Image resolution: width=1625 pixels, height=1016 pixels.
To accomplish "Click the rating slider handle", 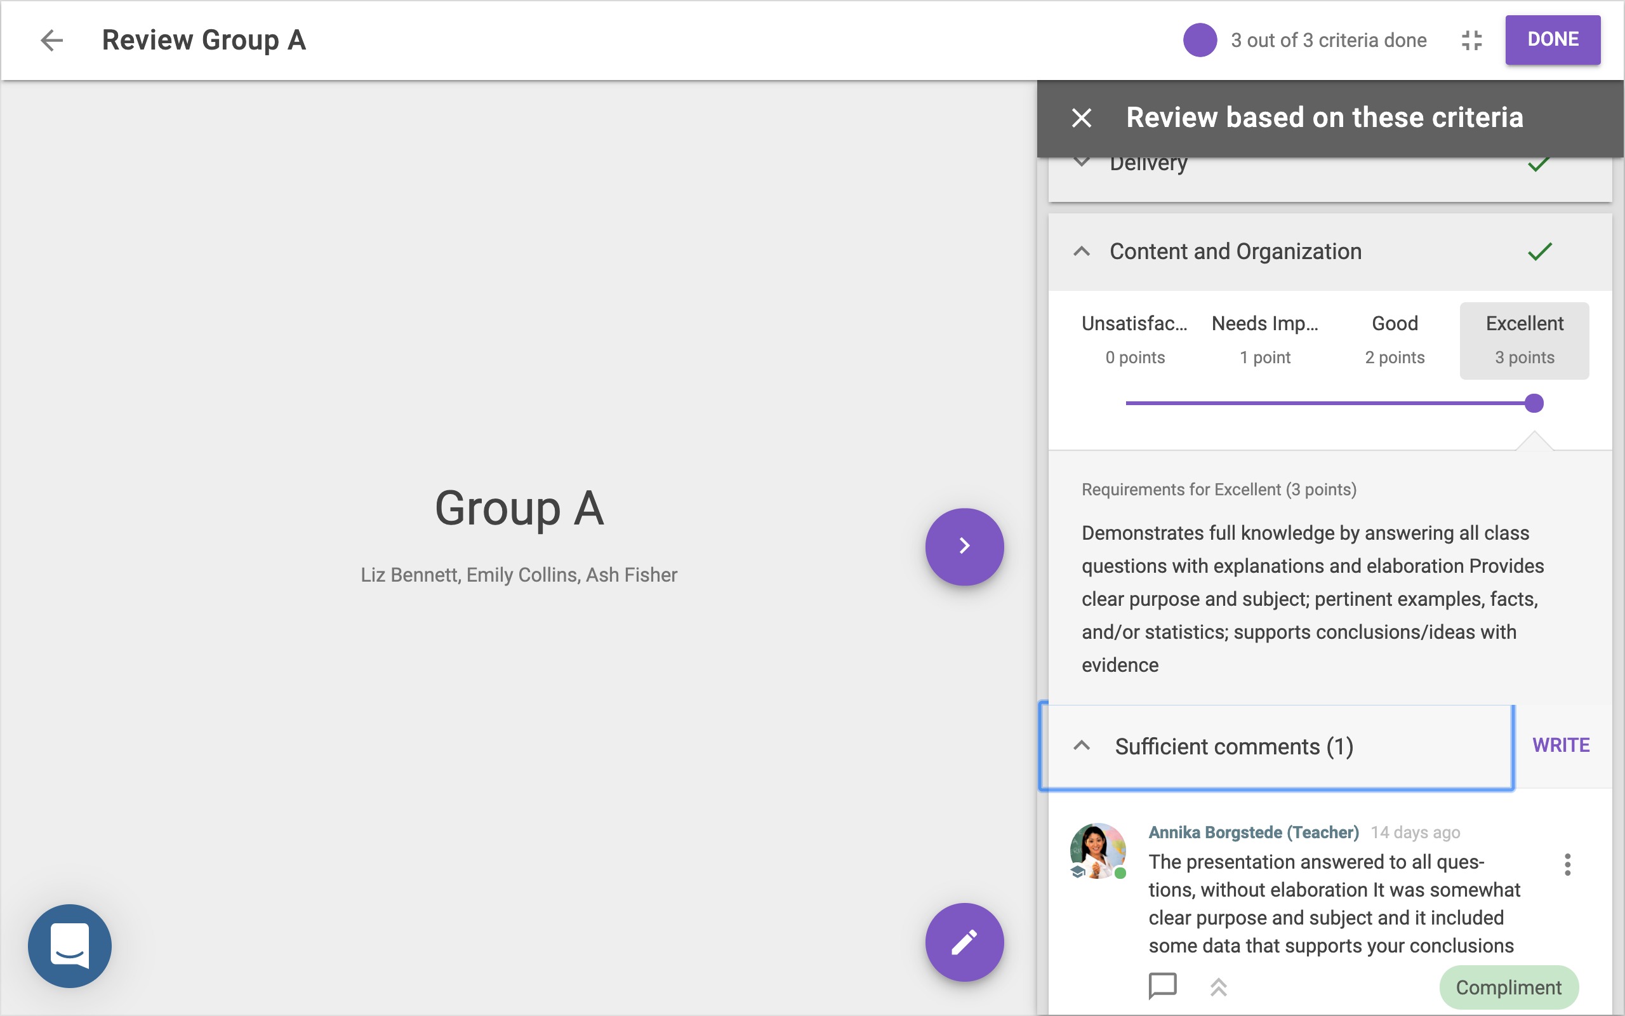I will click(1534, 403).
